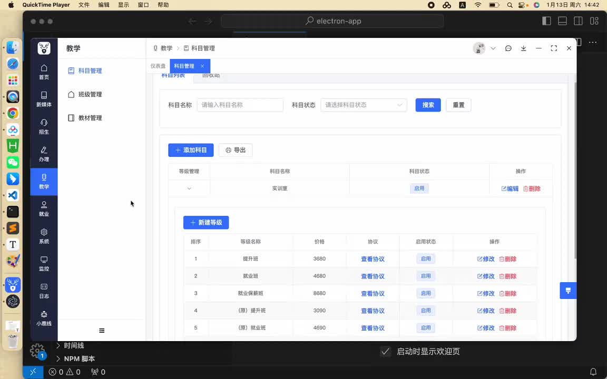
Task: Click 修改 for the 就业班 row
Action: click(486, 276)
